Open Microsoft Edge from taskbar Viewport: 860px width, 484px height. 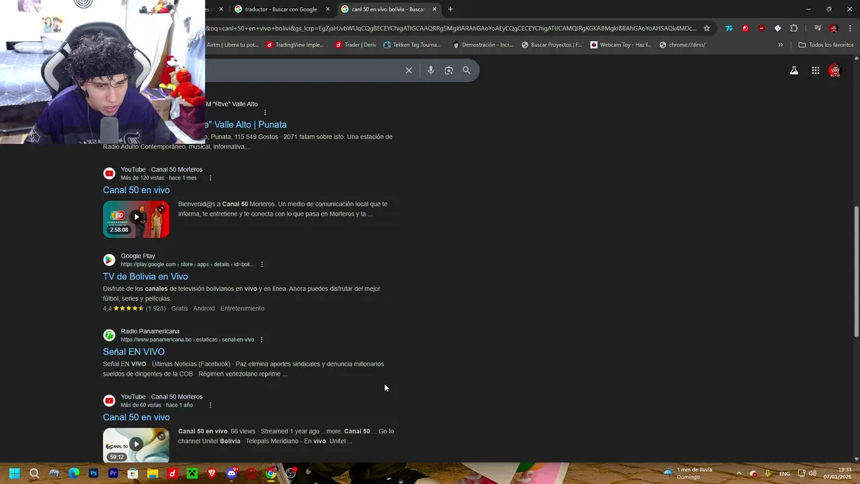(x=74, y=473)
